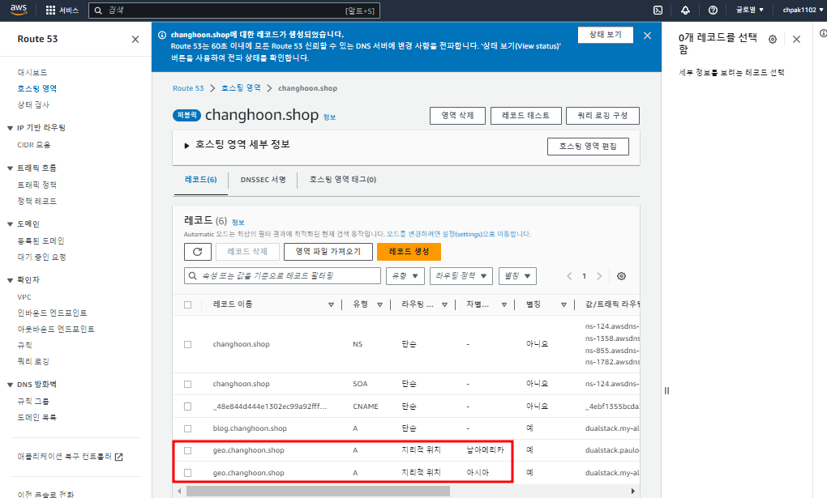The image size is (827, 498).
Task: Collapse the 트래픽 흐름 section
Action: pyautogui.click(x=10, y=168)
